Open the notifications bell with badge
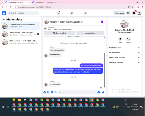Viewport: 145px width, 116px height. pos(134,13)
